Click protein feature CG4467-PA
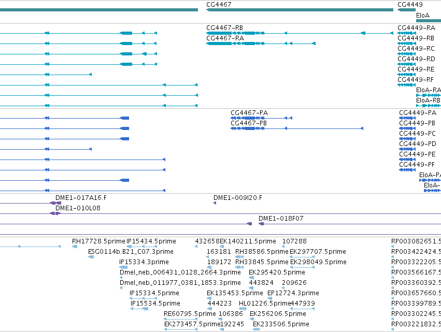This screenshot has width=441, height=332. click(261, 118)
